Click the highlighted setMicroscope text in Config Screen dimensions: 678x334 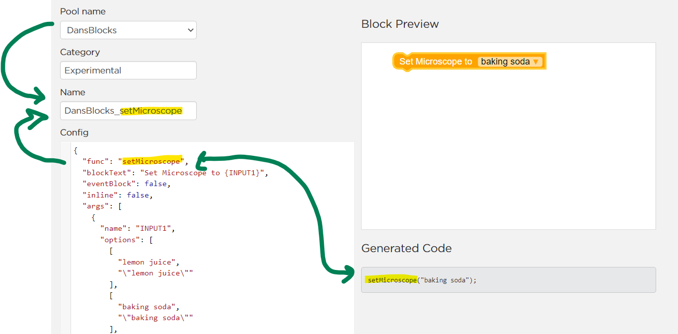coord(151,161)
